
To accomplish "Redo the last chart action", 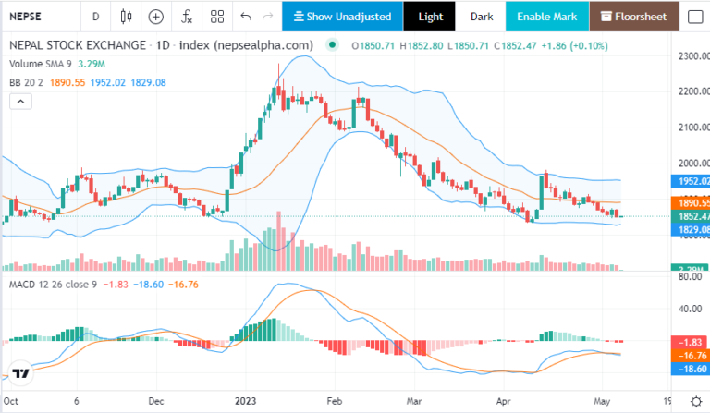I will 268,17.
